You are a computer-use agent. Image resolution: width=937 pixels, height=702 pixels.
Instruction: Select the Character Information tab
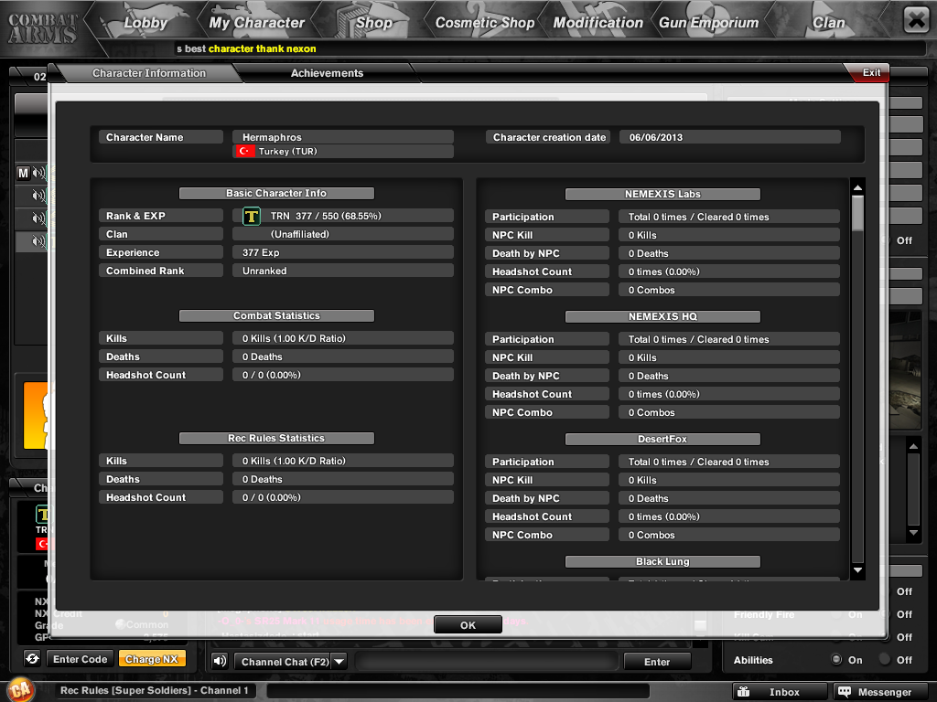(149, 73)
